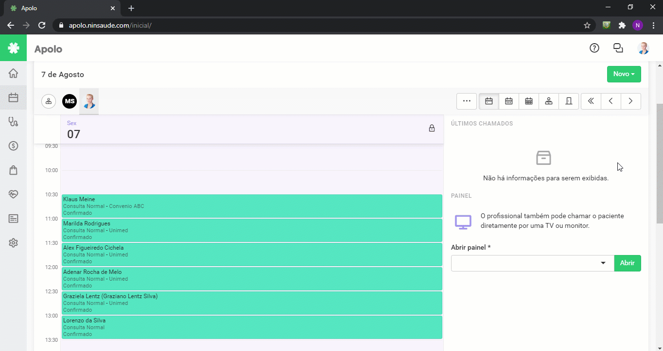This screenshot has width=663, height=351.
Task: Open the help question mark icon
Action: pyautogui.click(x=594, y=48)
